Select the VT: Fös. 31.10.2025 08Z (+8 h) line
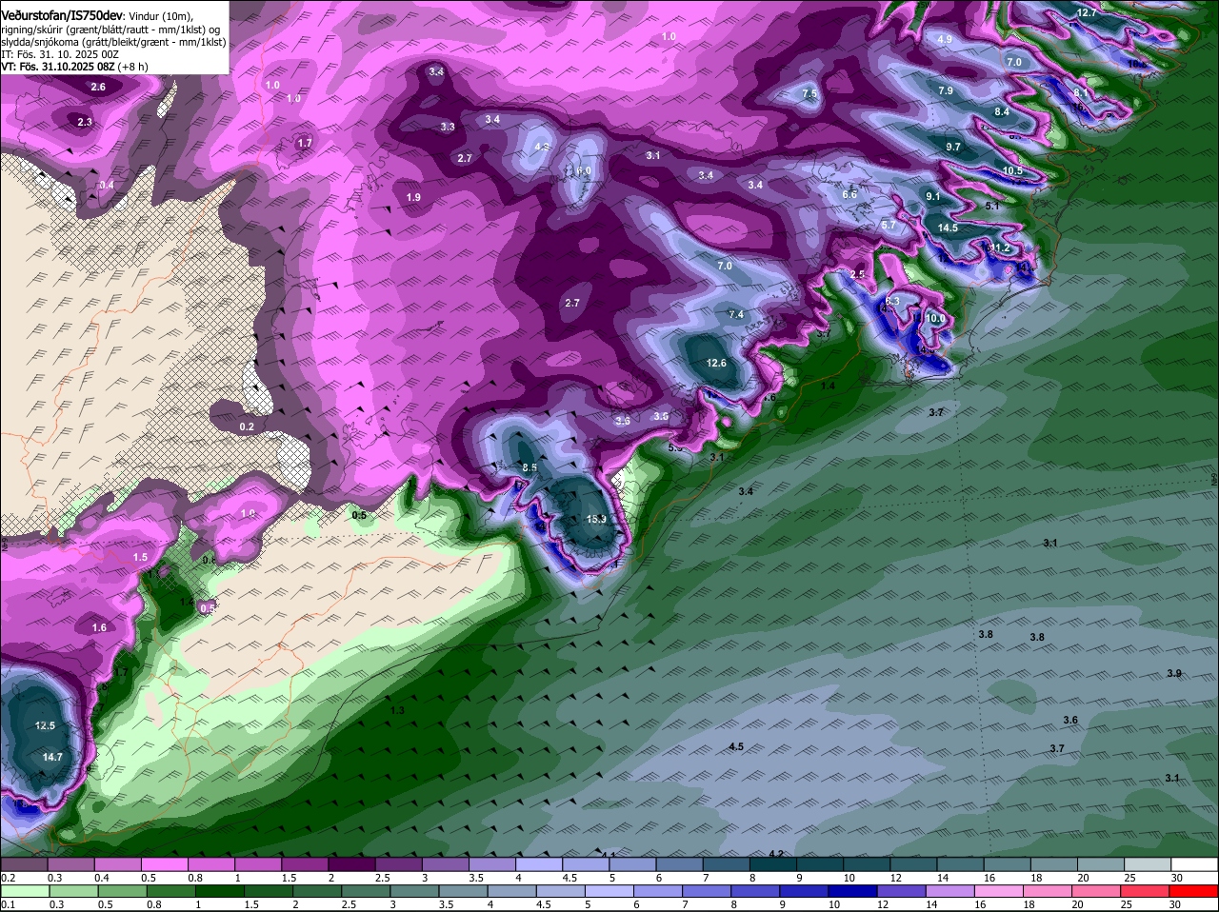Screen dimensions: 1219x912 [74, 67]
